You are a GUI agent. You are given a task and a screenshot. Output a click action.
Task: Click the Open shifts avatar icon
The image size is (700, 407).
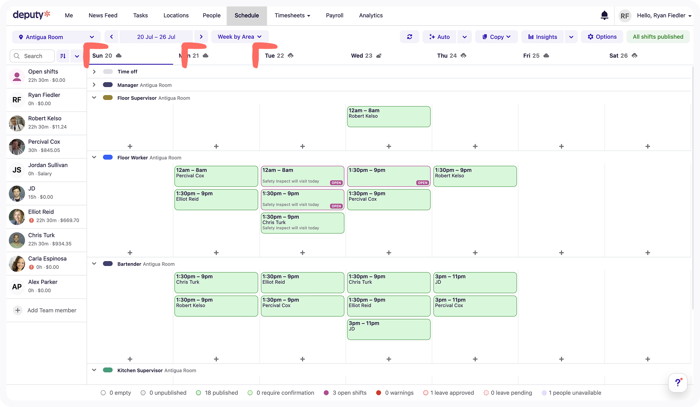[x=17, y=76]
